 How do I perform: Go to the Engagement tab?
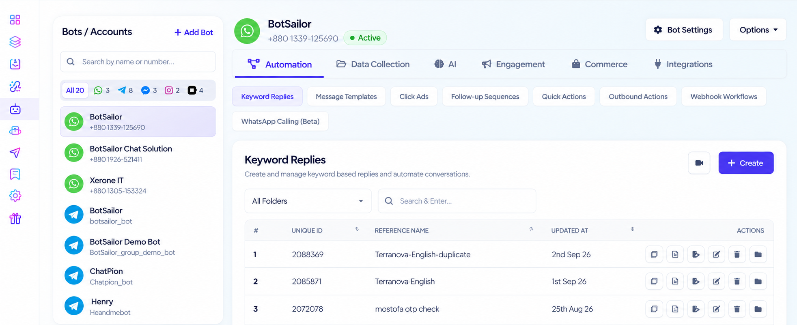click(x=513, y=64)
